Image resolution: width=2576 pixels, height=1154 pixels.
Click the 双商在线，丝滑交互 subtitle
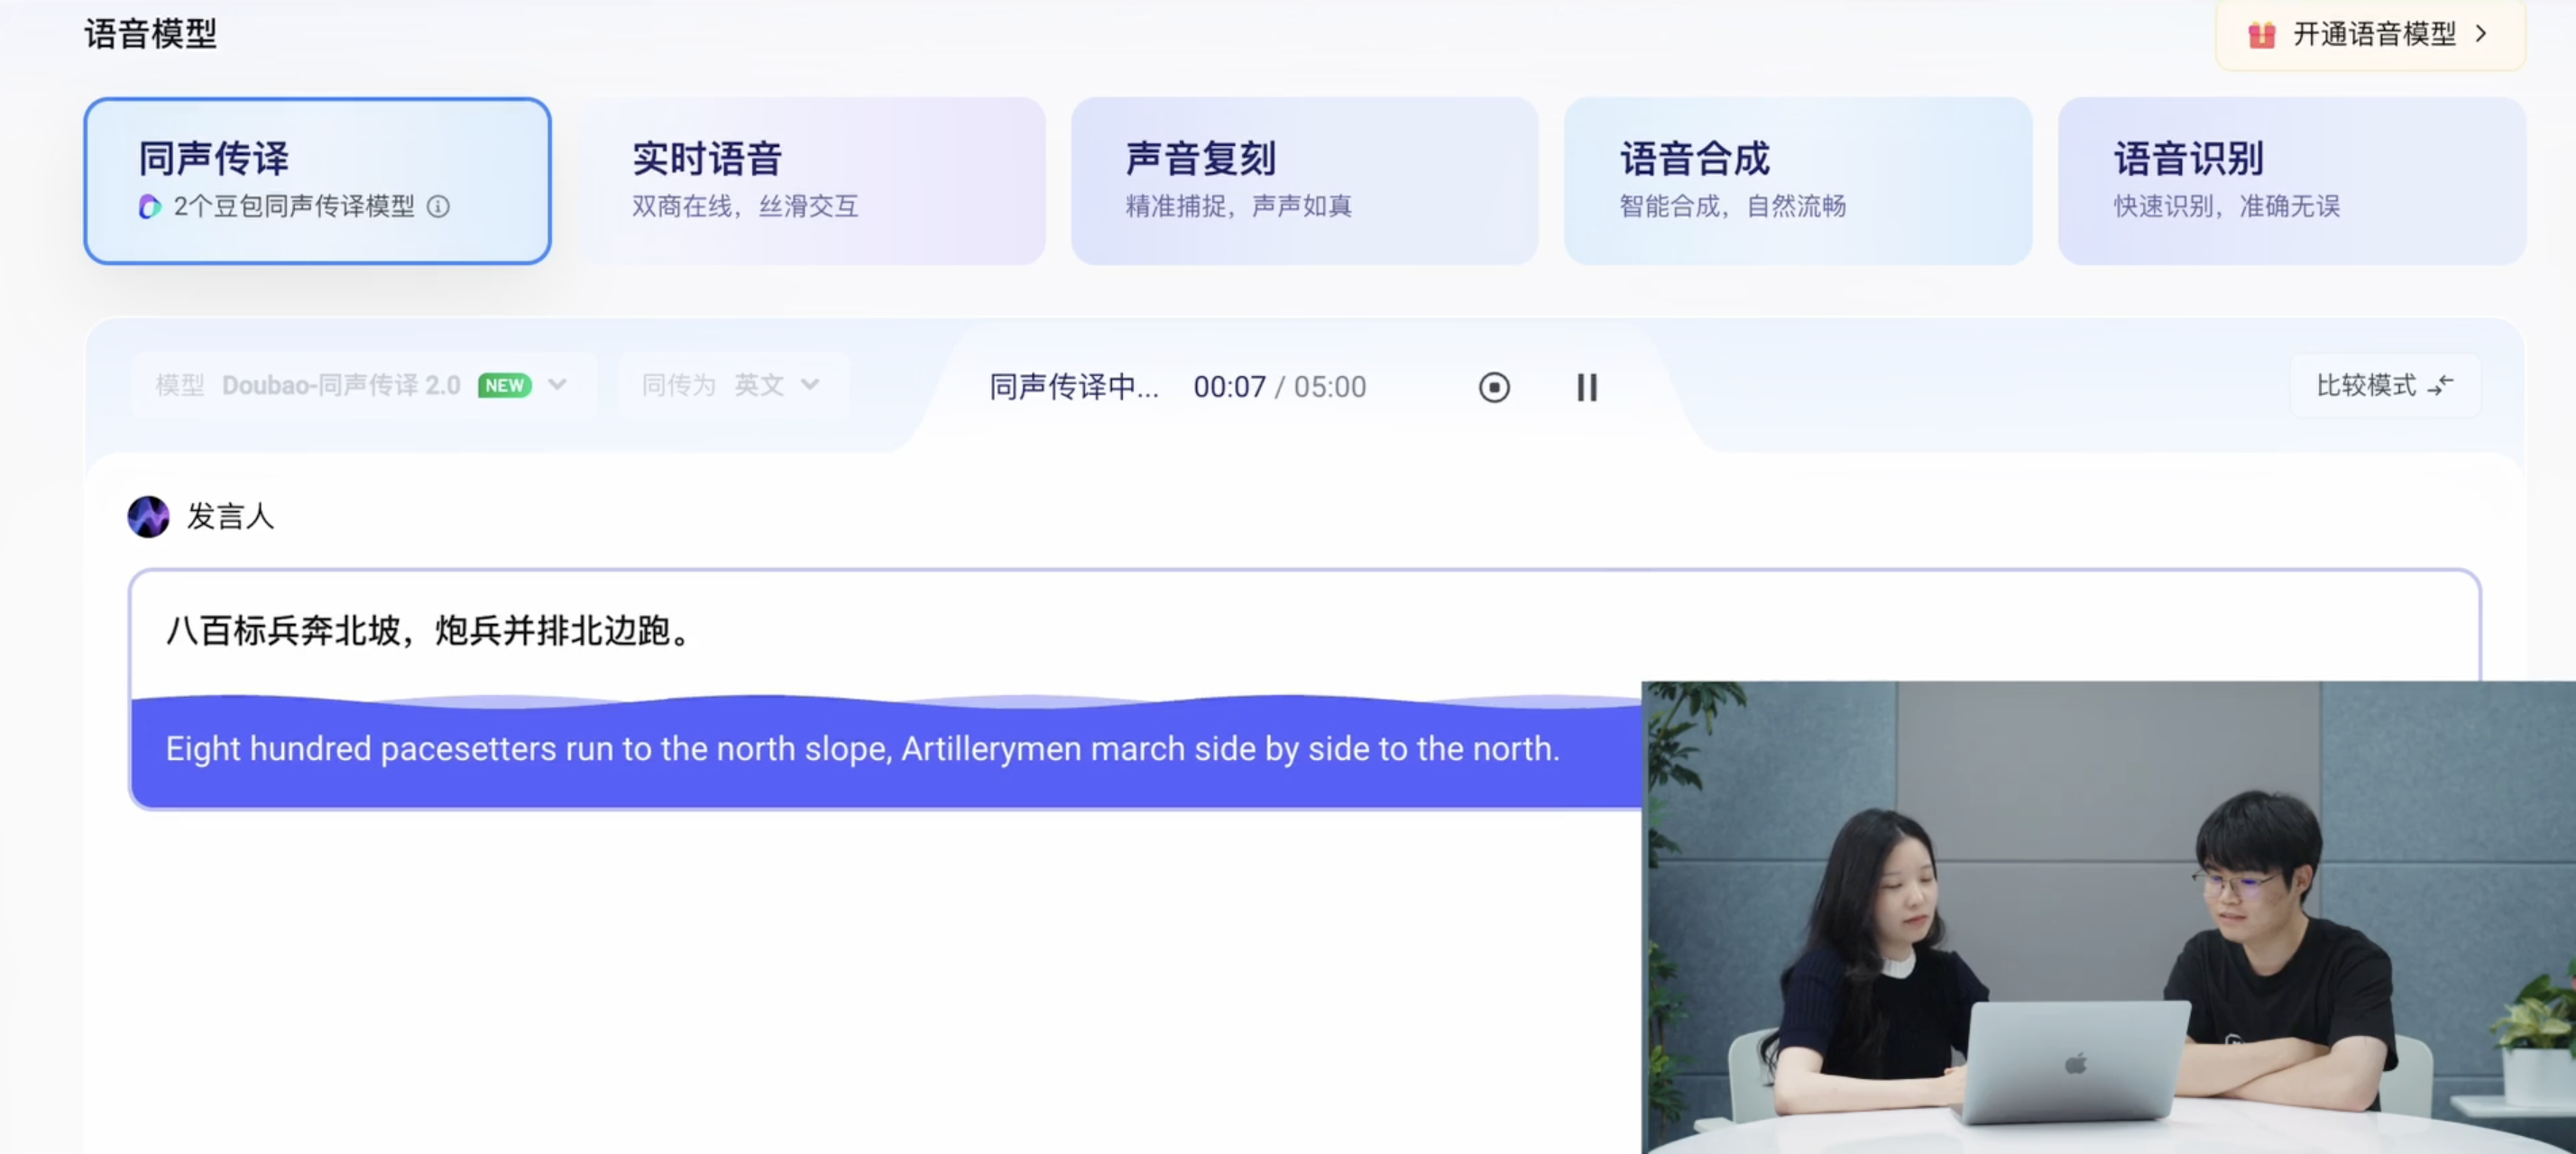[x=745, y=206]
